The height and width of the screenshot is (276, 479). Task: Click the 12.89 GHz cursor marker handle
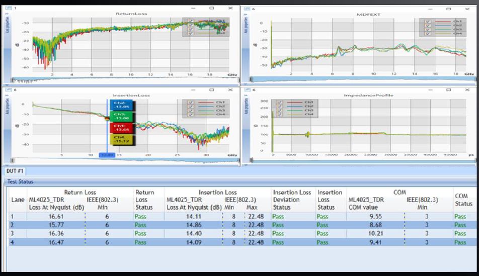point(107,156)
